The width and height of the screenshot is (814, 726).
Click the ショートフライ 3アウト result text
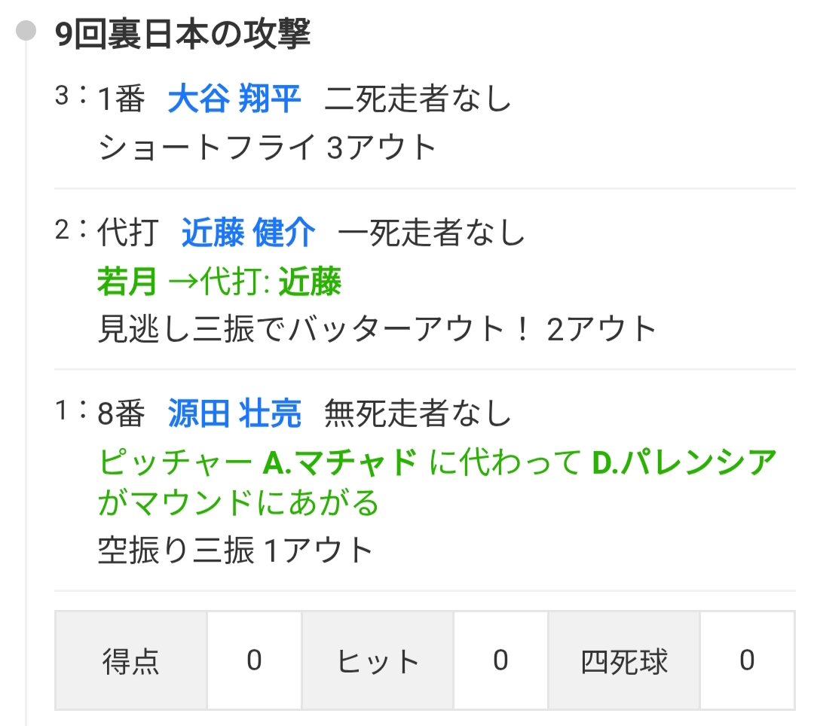click(268, 148)
